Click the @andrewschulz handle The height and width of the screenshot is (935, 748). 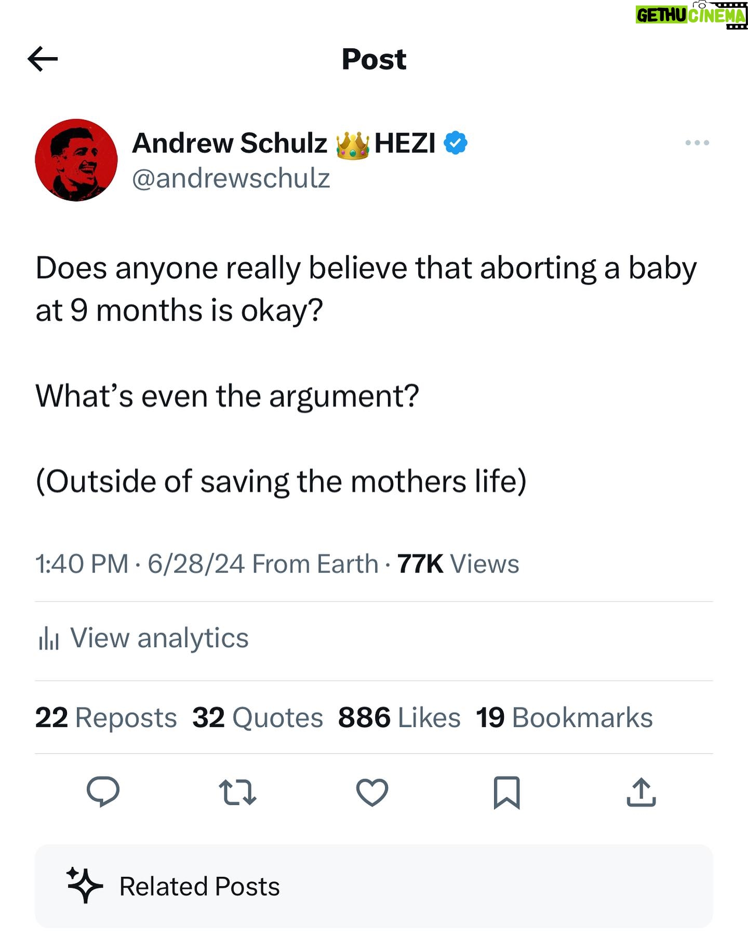point(231,179)
